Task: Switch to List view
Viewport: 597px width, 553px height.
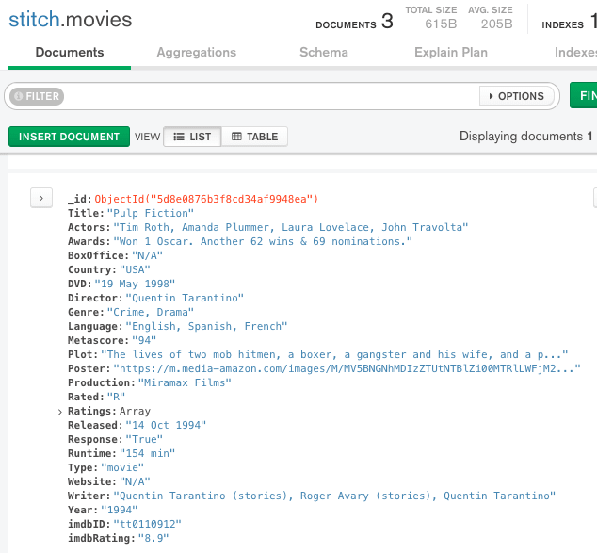Action: pos(192,137)
